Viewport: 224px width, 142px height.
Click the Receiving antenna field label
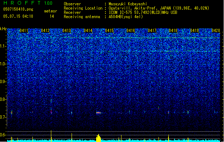pyautogui.click(x=82, y=17)
